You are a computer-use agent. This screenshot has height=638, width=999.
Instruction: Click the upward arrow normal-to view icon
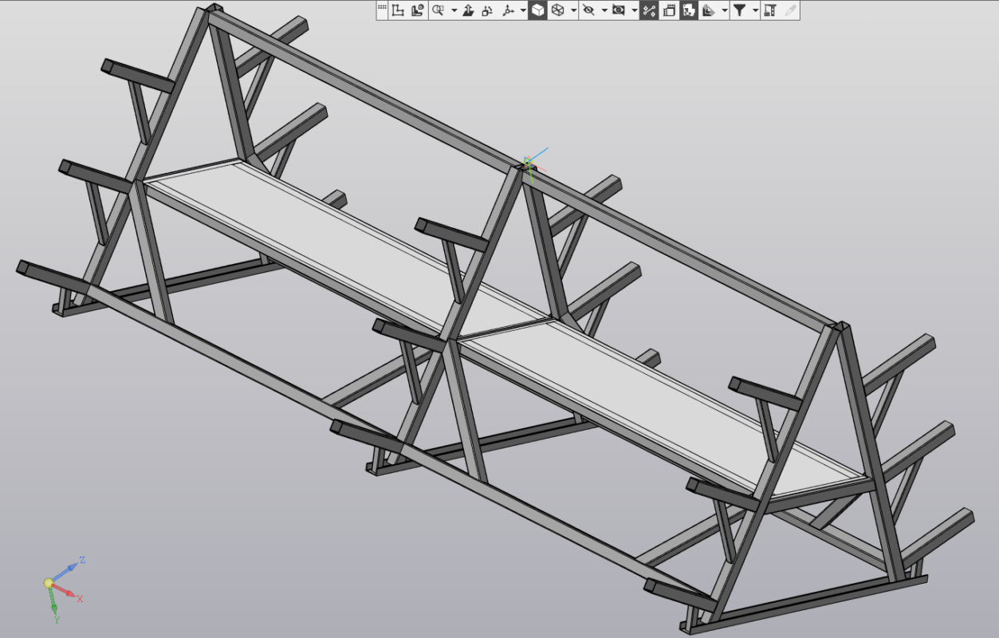468,10
